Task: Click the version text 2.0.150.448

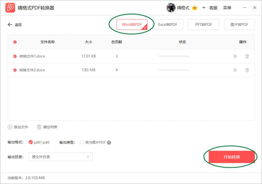Action: [35, 178]
